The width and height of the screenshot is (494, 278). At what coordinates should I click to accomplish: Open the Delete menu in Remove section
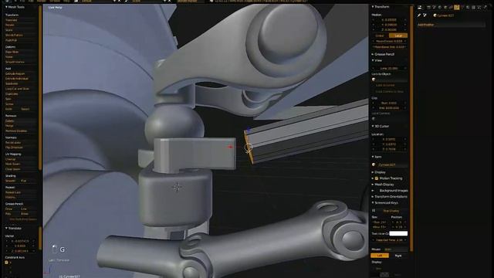[21, 120]
